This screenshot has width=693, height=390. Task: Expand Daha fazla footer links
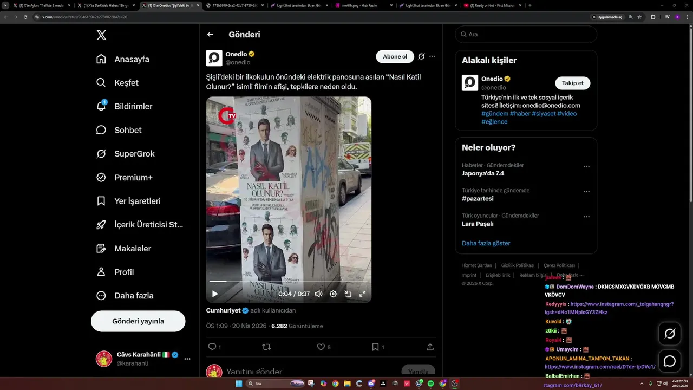(x=570, y=275)
